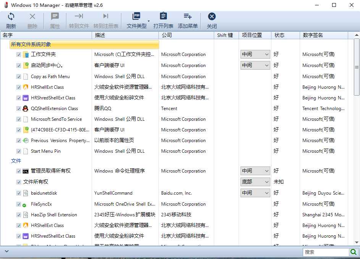Toggle the 文件所有权 checkbox
360x259 pixels.
tap(19, 182)
